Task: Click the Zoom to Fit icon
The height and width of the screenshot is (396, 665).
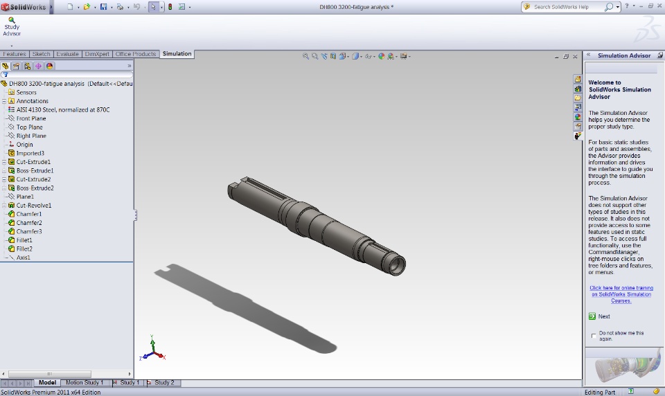Action: coord(305,56)
